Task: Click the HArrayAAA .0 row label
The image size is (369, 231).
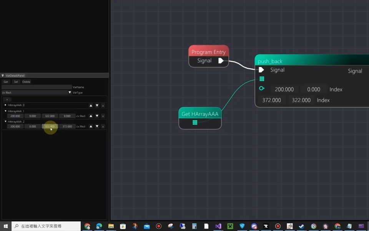Action: click(x=16, y=105)
